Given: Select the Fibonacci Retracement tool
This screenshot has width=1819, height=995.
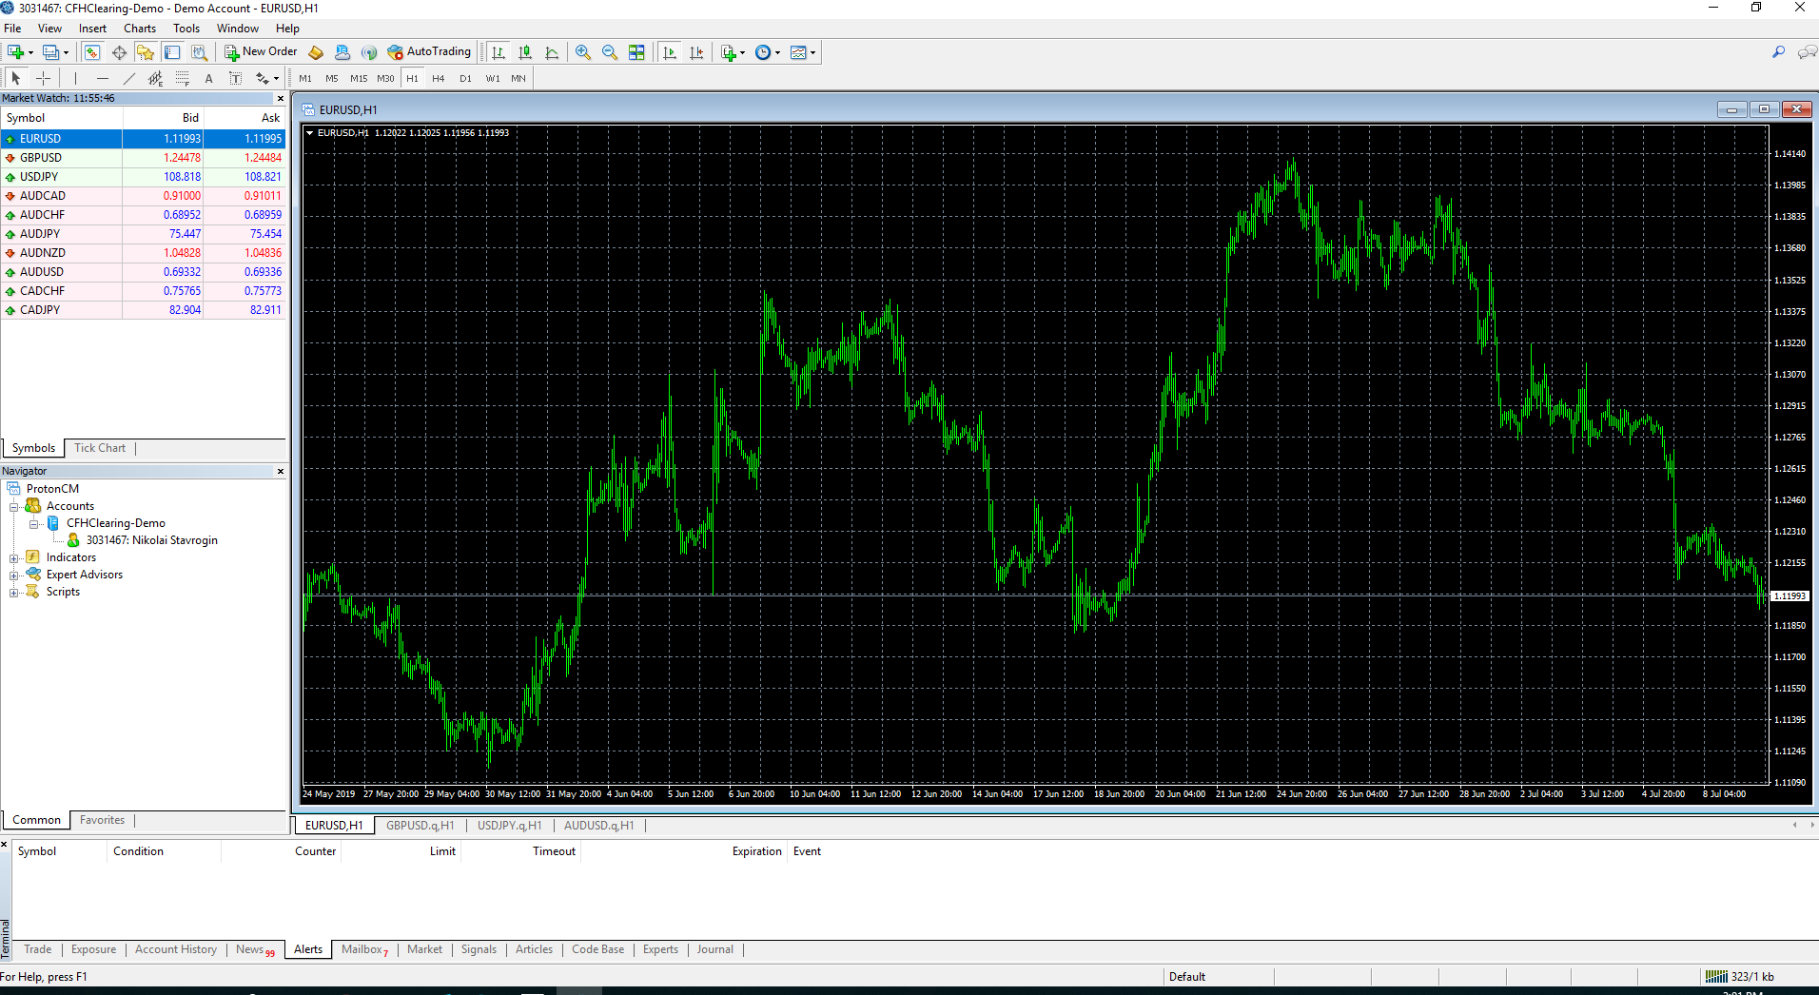Looking at the screenshot, I should click(x=182, y=78).
